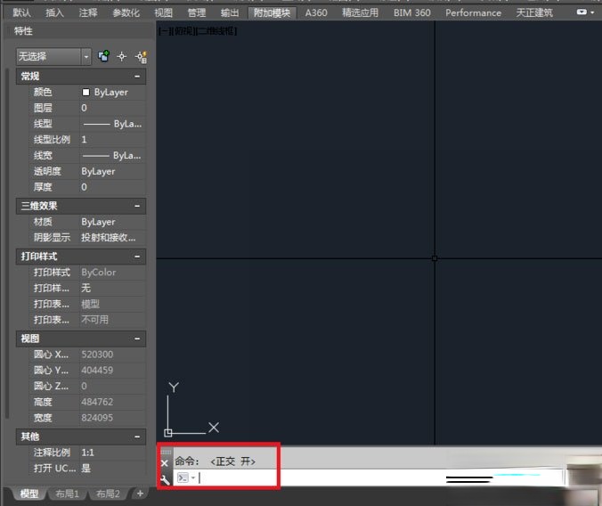The height and width of the screenshot is (506, 602).
Task: Open the 默认 ribbon tab
Action: [x=21, y=12]
